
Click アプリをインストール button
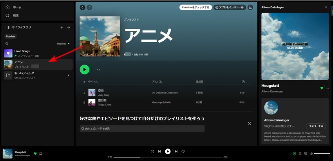click(x=230, y=7)
